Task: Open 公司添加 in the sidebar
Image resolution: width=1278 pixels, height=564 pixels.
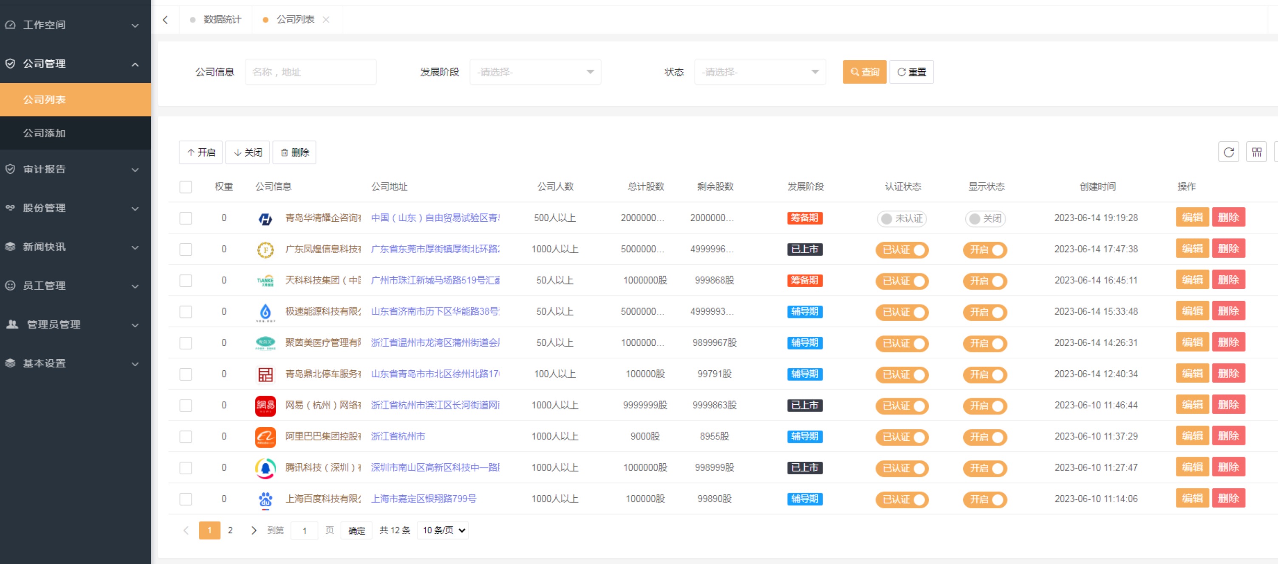Action: [75, 133]
